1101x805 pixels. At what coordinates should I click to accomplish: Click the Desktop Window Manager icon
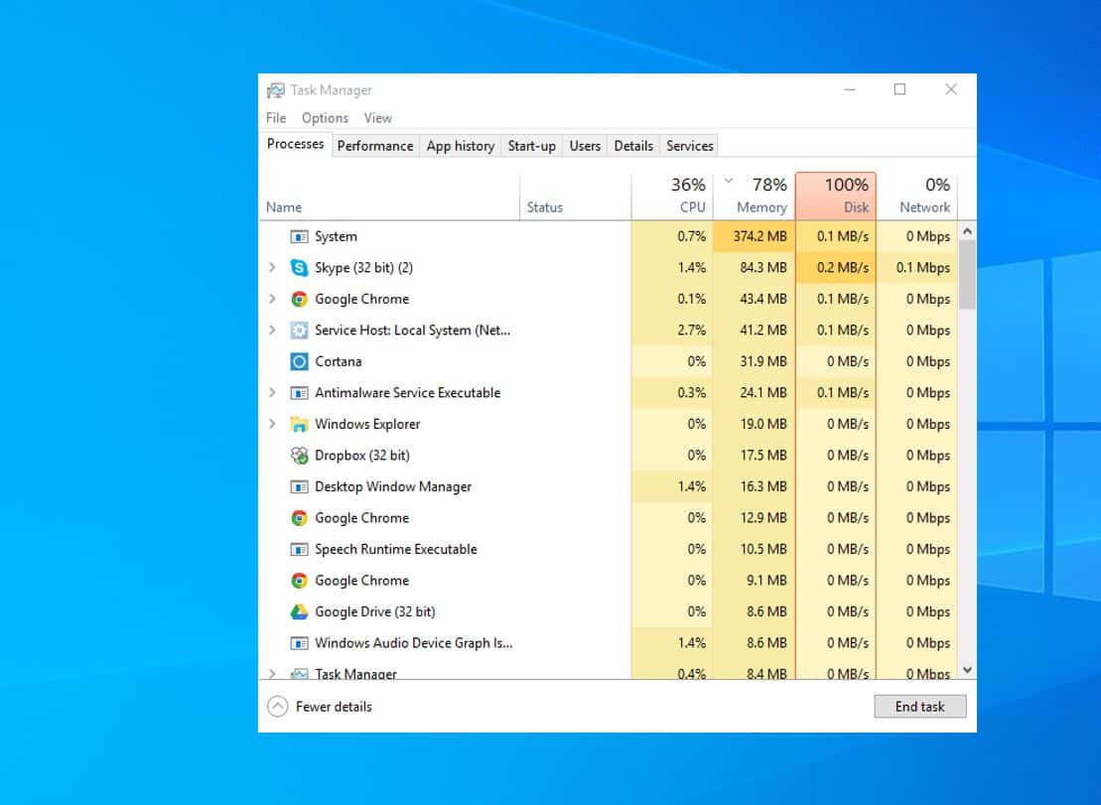[299, 486]
